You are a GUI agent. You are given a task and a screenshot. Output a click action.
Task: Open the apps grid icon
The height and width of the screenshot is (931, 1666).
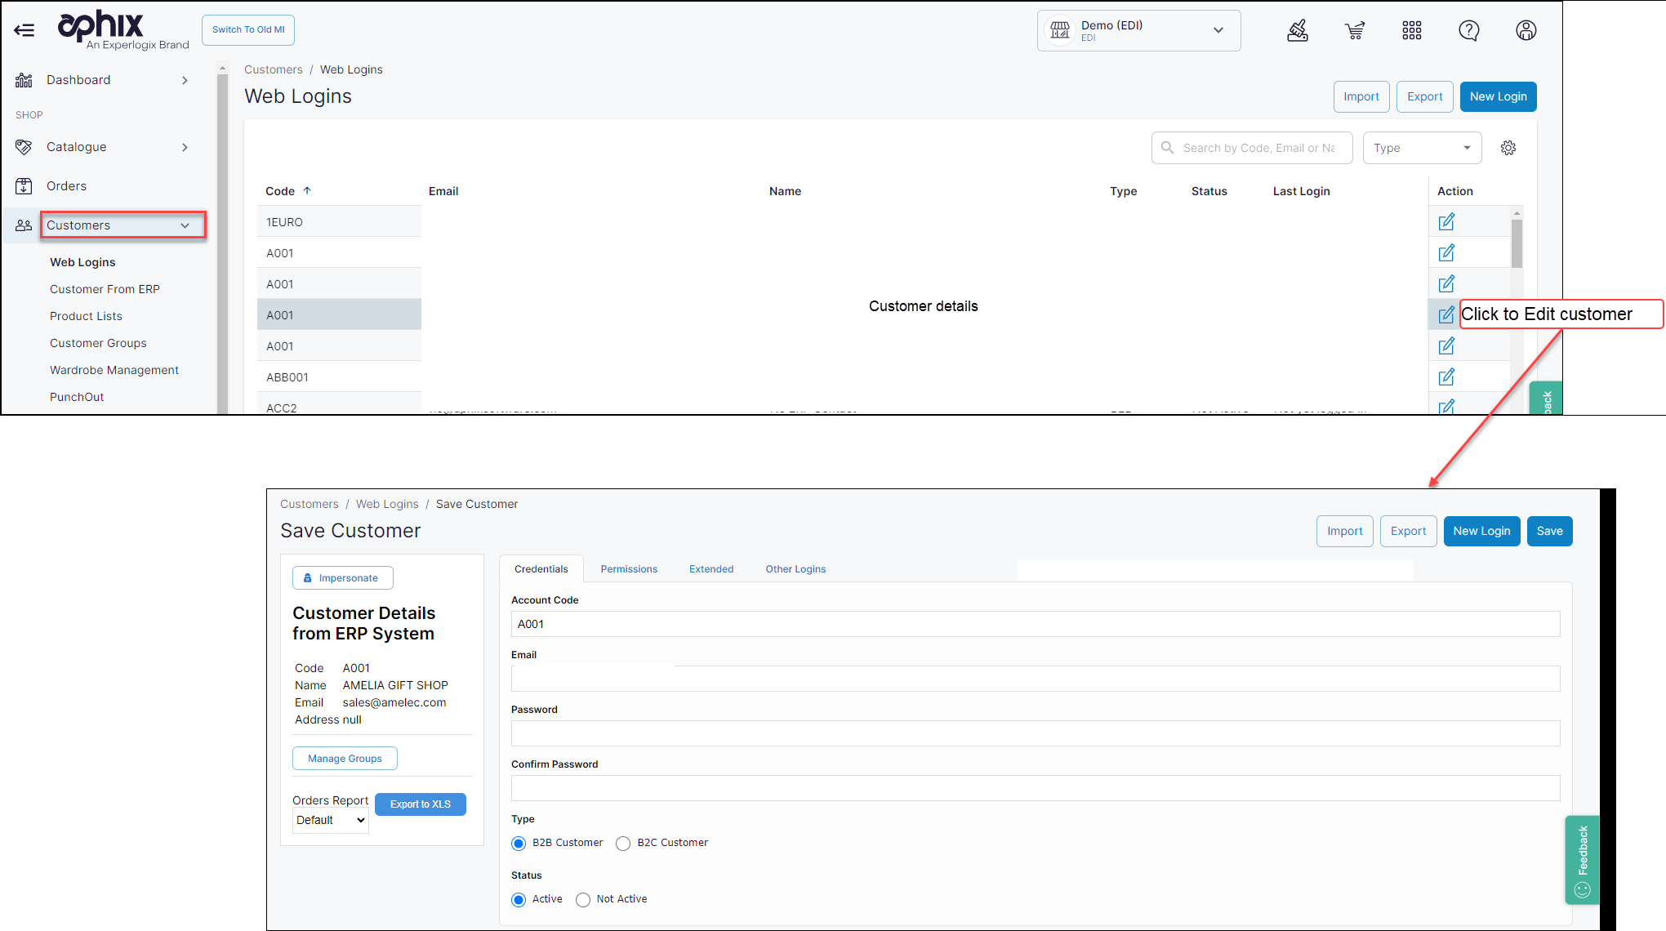pos(1412,31)
